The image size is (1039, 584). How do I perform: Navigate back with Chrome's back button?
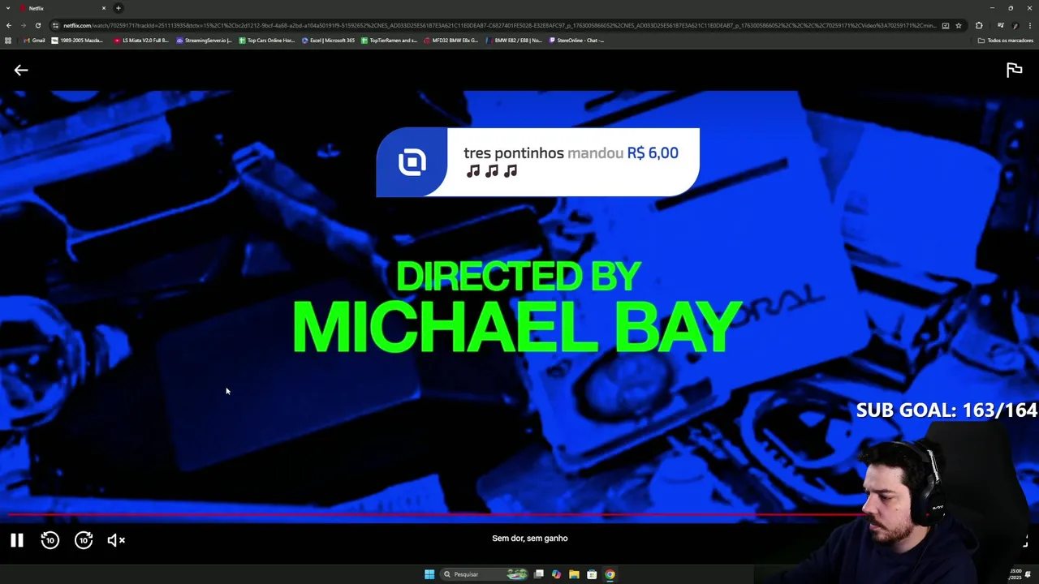pos(9,25)
